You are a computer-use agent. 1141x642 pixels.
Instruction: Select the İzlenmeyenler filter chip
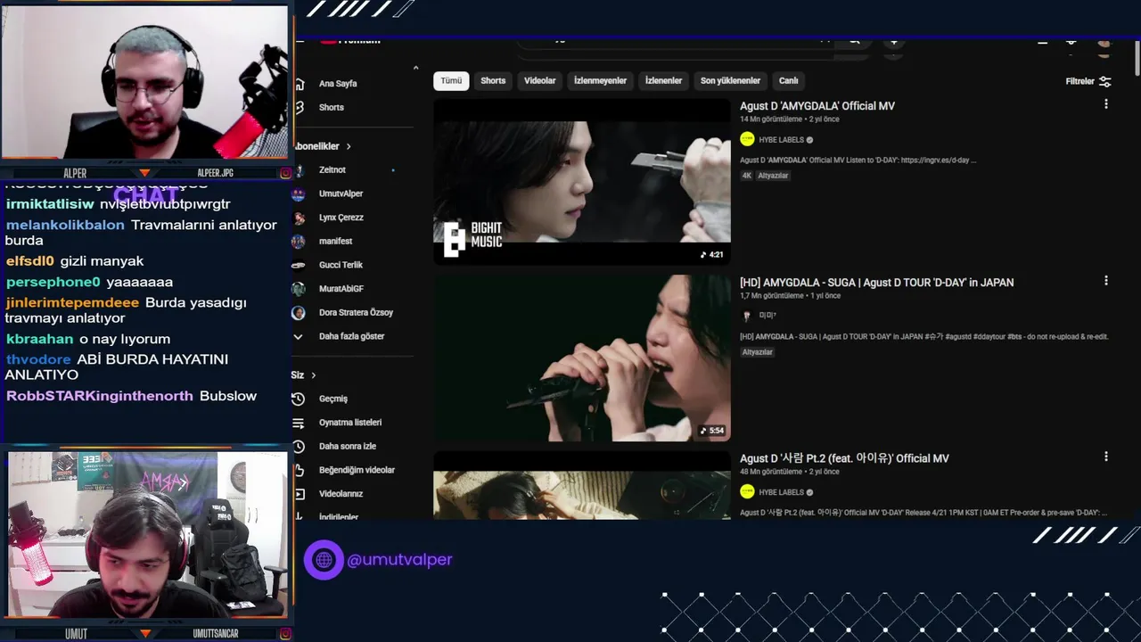[600, 80]
